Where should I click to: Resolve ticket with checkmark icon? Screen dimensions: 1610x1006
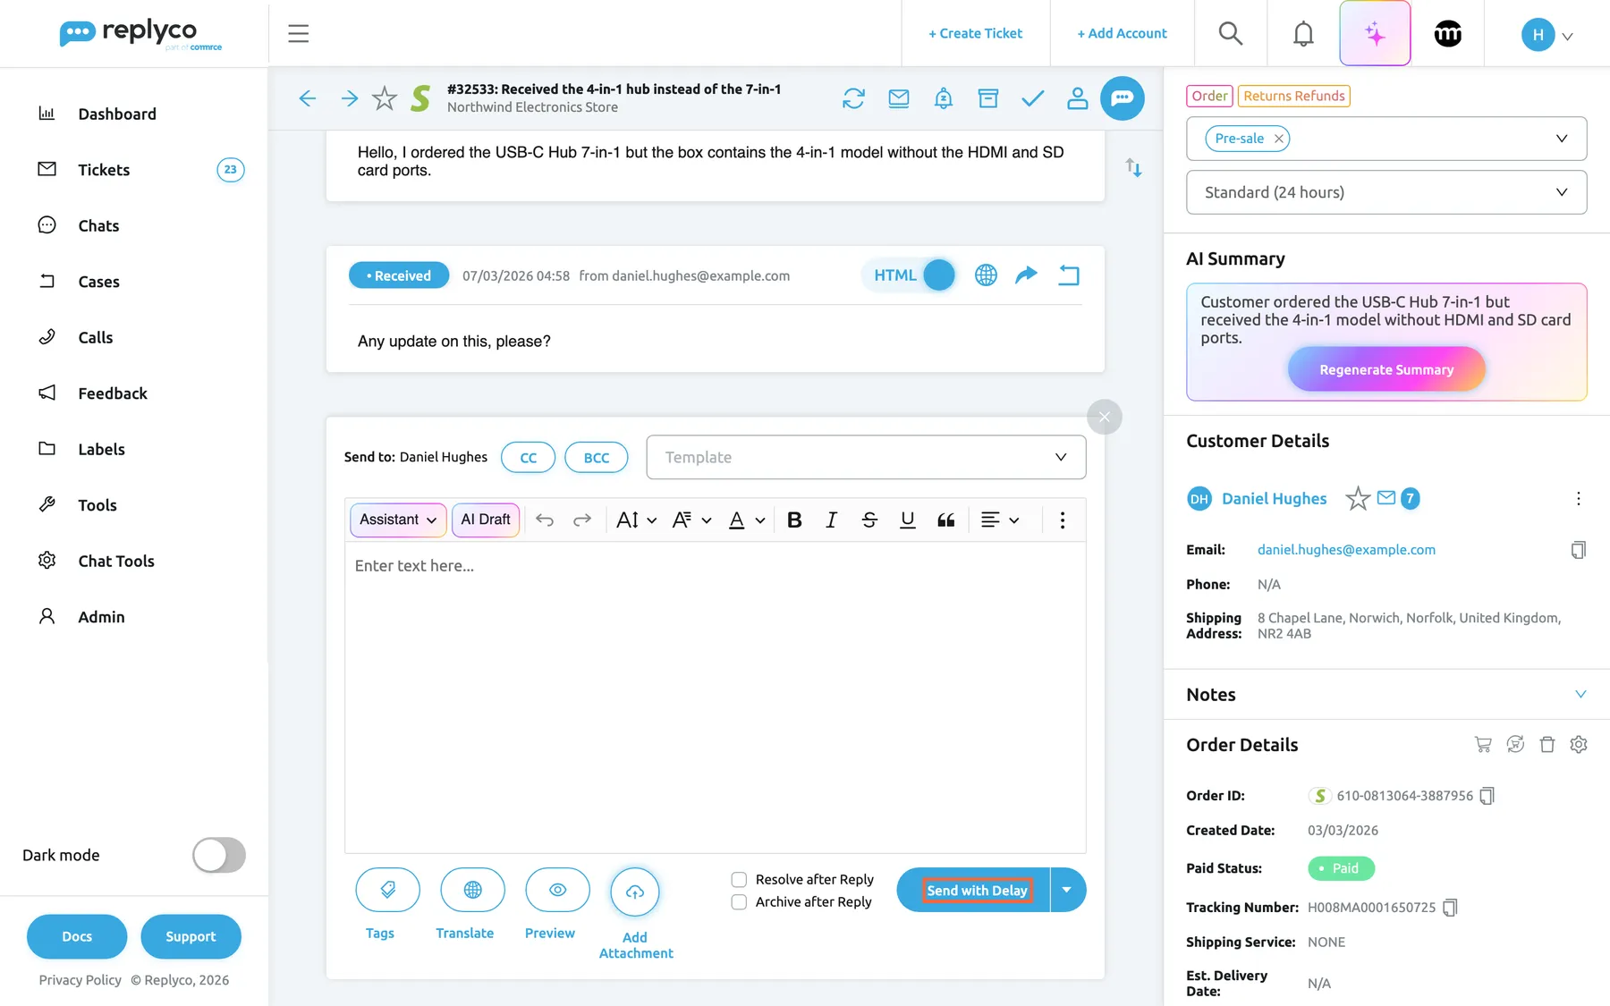pos(1033,98)
